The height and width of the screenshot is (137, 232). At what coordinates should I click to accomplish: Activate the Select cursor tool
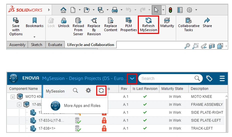pos(156,10)
